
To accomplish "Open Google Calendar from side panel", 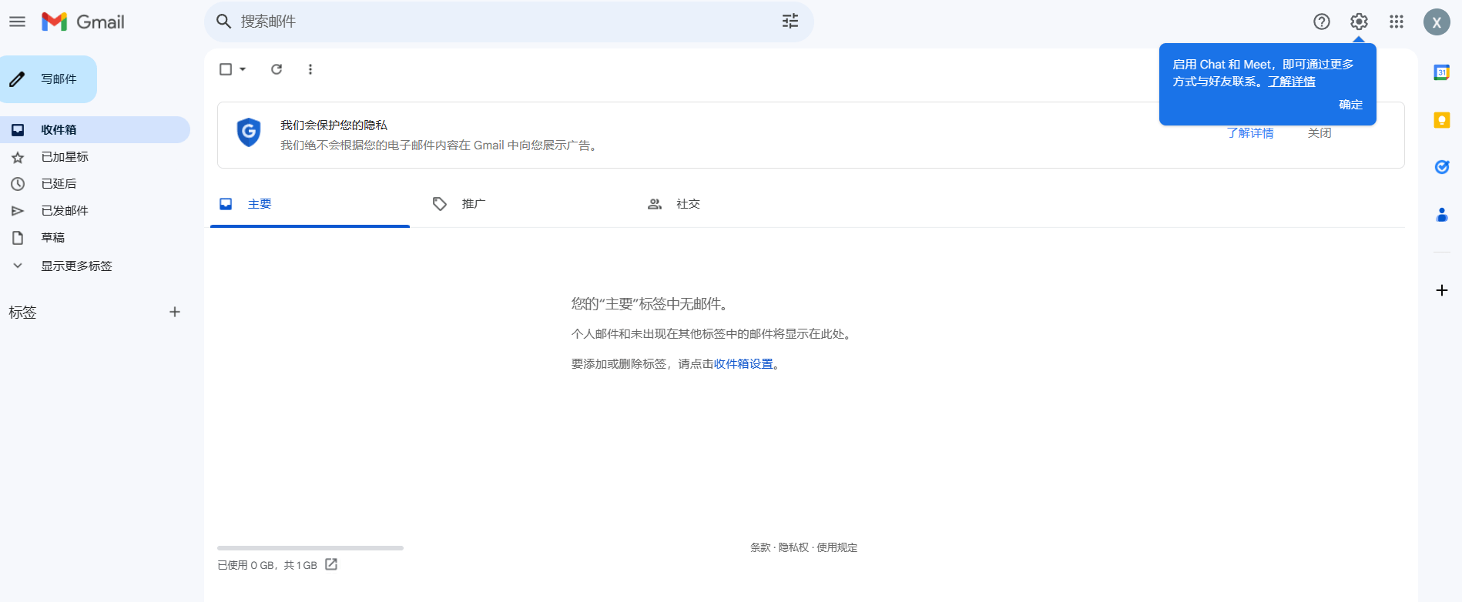I will 1441,72.
